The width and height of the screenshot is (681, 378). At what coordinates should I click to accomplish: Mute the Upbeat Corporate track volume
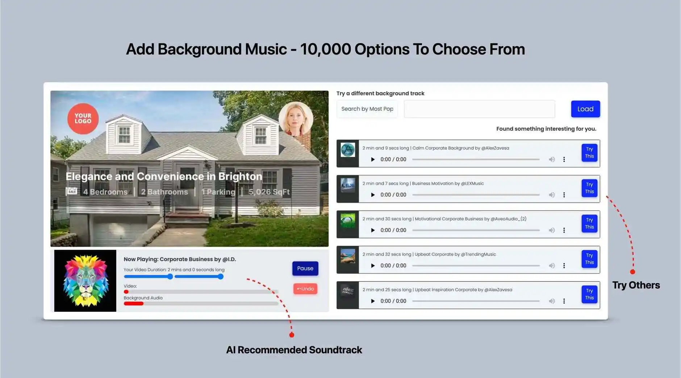click(x=552, y=265)
